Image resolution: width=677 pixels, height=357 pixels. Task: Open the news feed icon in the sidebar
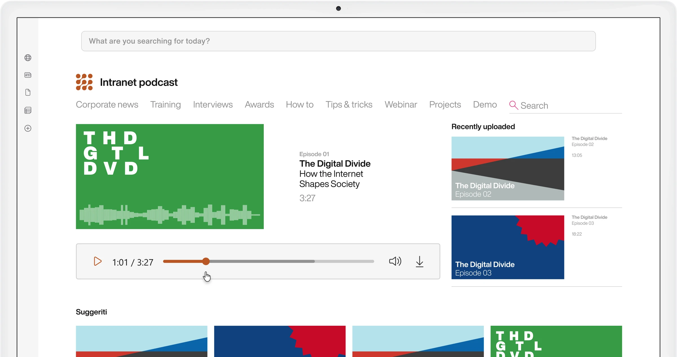(x=28, y=75)
